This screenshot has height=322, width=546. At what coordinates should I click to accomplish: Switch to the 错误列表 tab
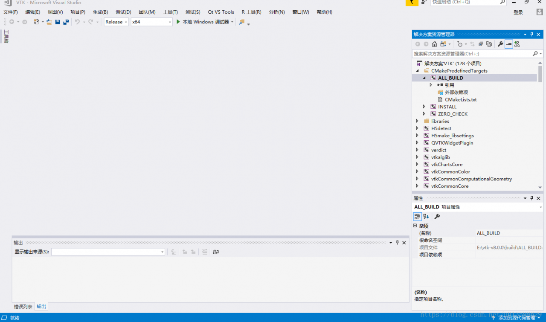(x=23, y=307)
